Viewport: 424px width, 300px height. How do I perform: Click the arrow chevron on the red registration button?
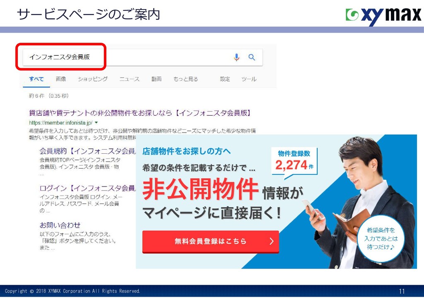click(x=272, y=241)
